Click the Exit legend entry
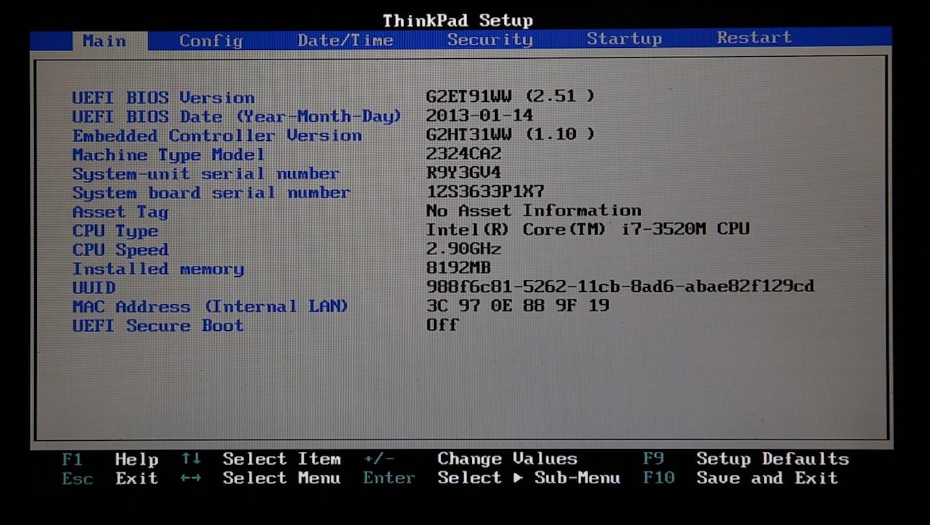Viewport: 930px width, 525px height. pyautogui.click(x=137, y=478)
